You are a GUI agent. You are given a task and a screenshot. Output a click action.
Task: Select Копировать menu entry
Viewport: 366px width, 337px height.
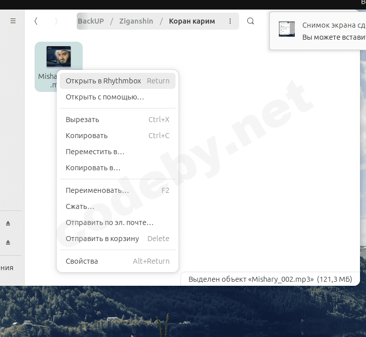click(117, 136)
